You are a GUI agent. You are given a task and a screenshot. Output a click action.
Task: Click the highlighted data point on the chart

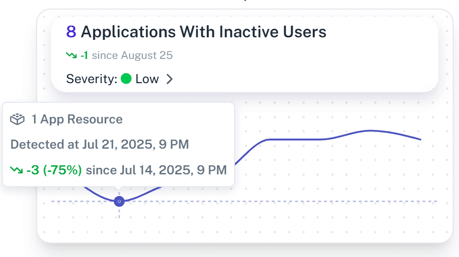point(119,201)
